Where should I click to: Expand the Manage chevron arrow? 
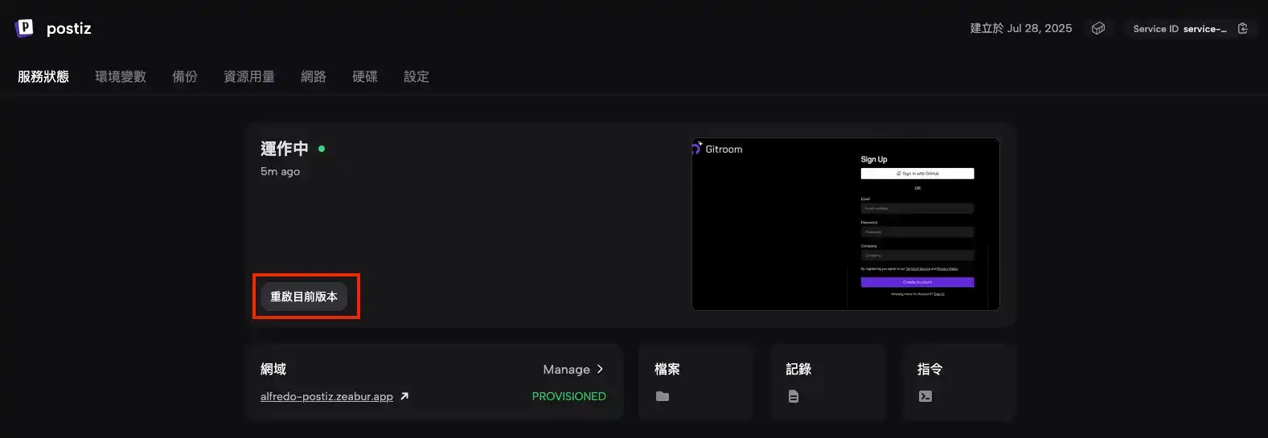[x=600, y=369]
